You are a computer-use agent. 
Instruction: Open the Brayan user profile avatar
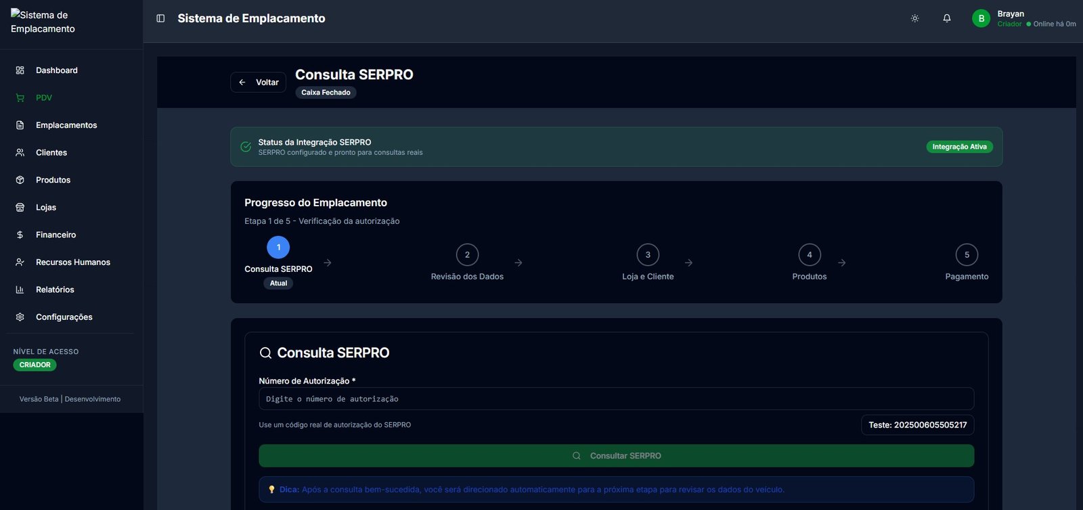(981, 18)
